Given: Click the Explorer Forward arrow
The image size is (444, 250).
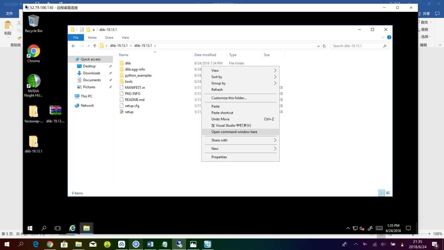Looking at the screenshot, I should click(82, 46).
